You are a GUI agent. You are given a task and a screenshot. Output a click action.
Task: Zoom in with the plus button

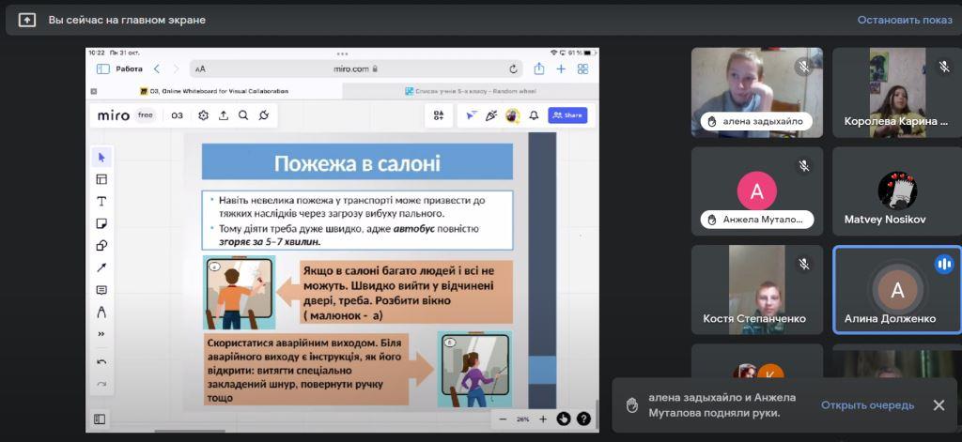click(542, 419)
